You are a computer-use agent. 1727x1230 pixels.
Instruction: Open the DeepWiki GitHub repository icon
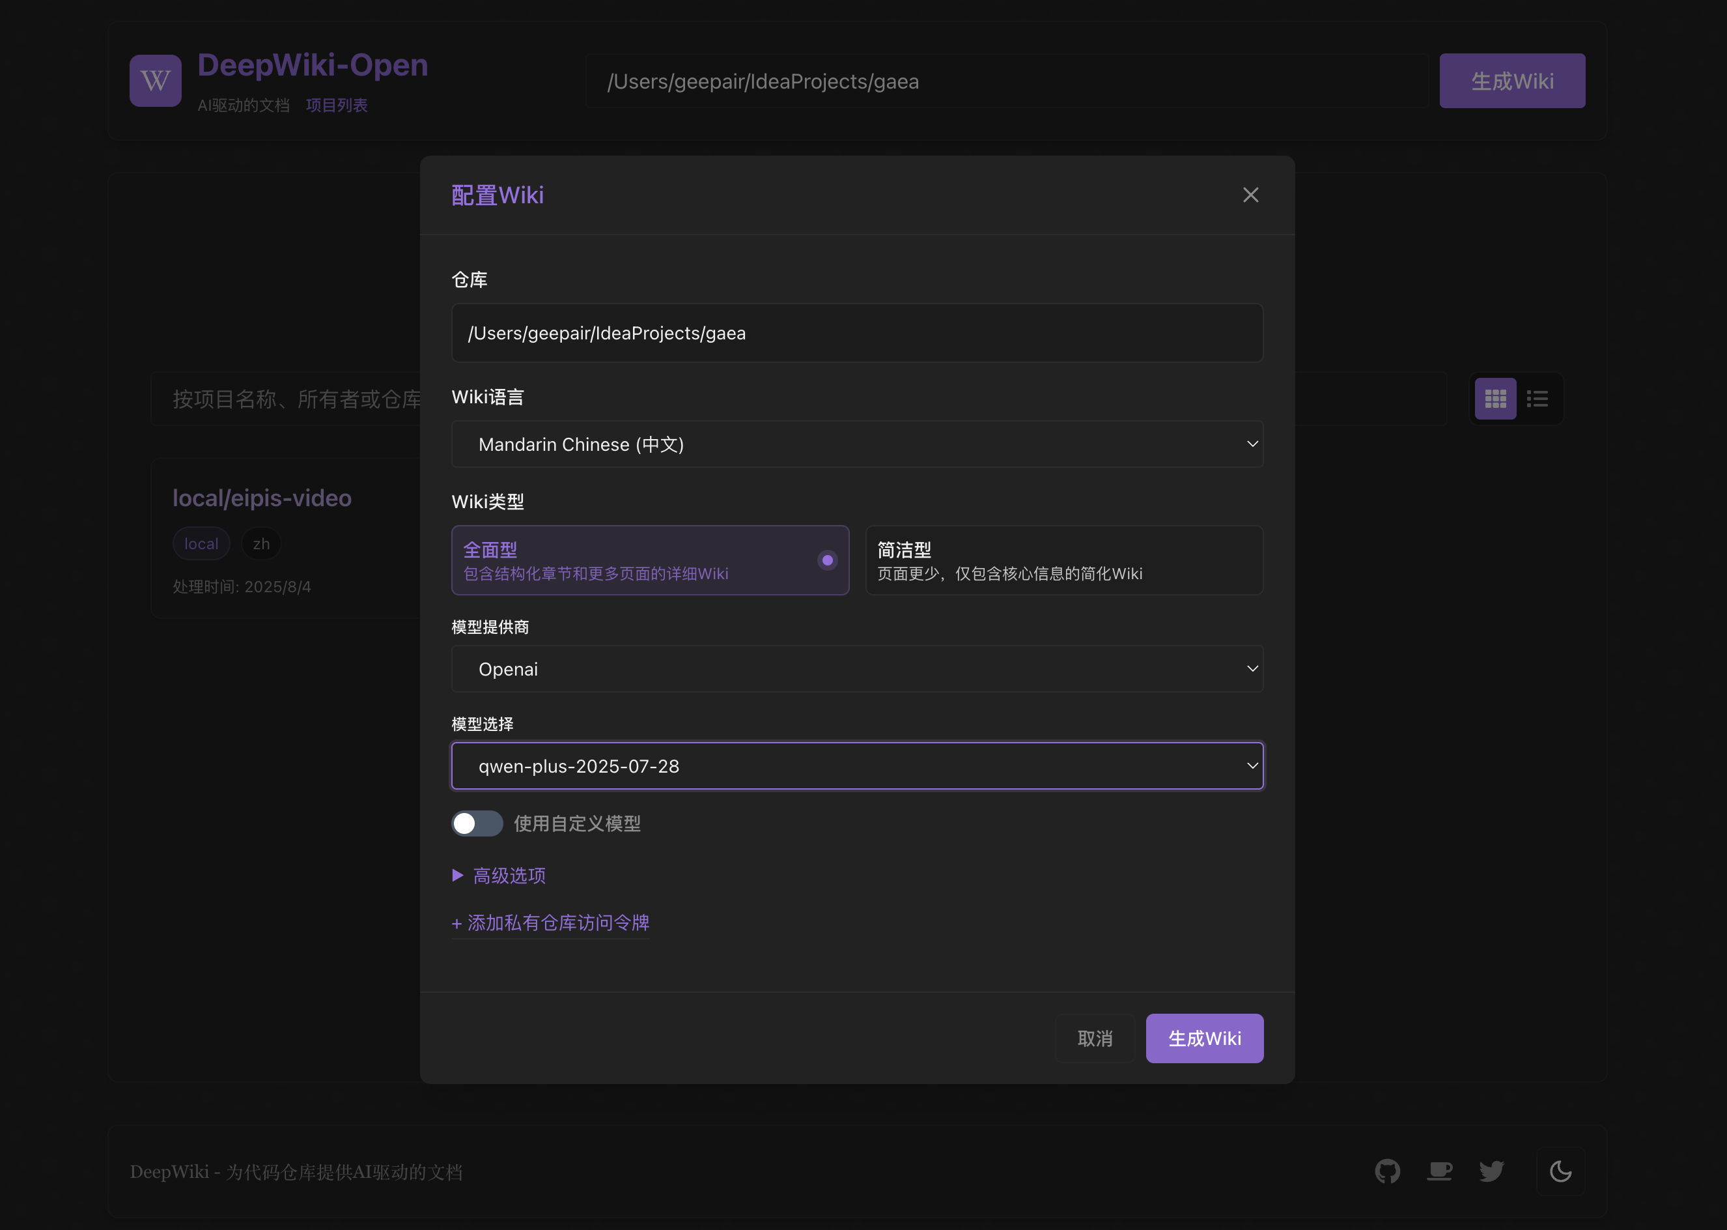(1388, 1171)
